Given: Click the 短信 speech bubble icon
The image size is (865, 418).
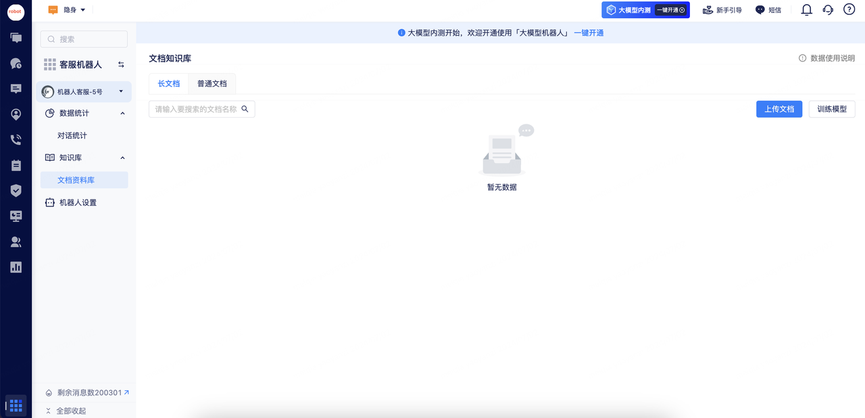Looking at the screenshot, I should pyautogui.click(x=760, y=10).
